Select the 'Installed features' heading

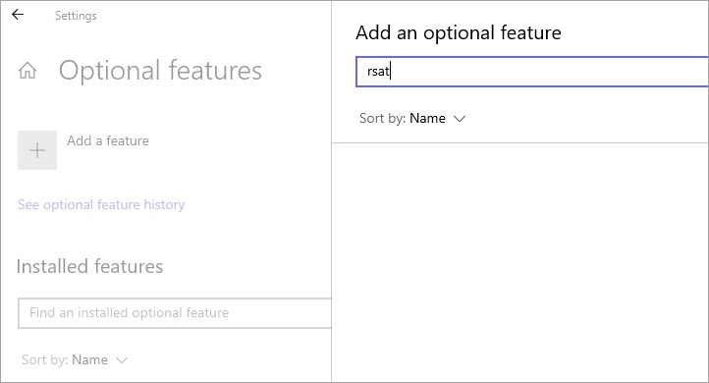pyautogui.click(x=89, y=266)
